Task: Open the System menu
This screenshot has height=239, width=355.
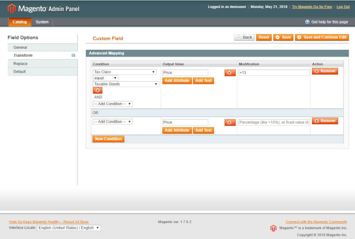Action: click(42, 22)
